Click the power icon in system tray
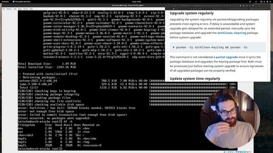 270,2
